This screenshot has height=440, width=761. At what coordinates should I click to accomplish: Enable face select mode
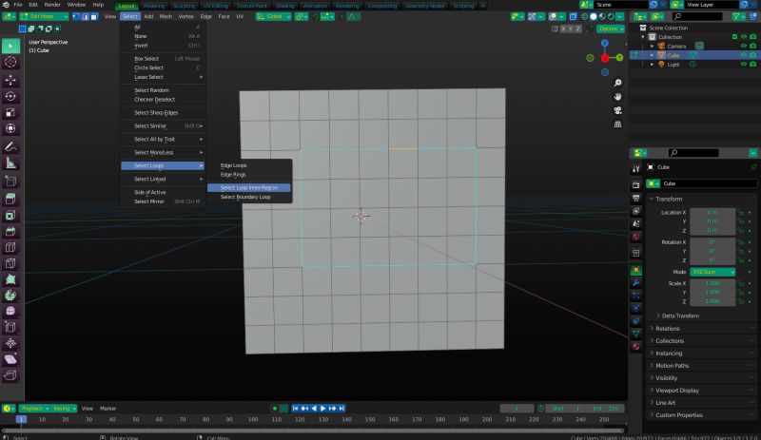click(x=94, y=16)
